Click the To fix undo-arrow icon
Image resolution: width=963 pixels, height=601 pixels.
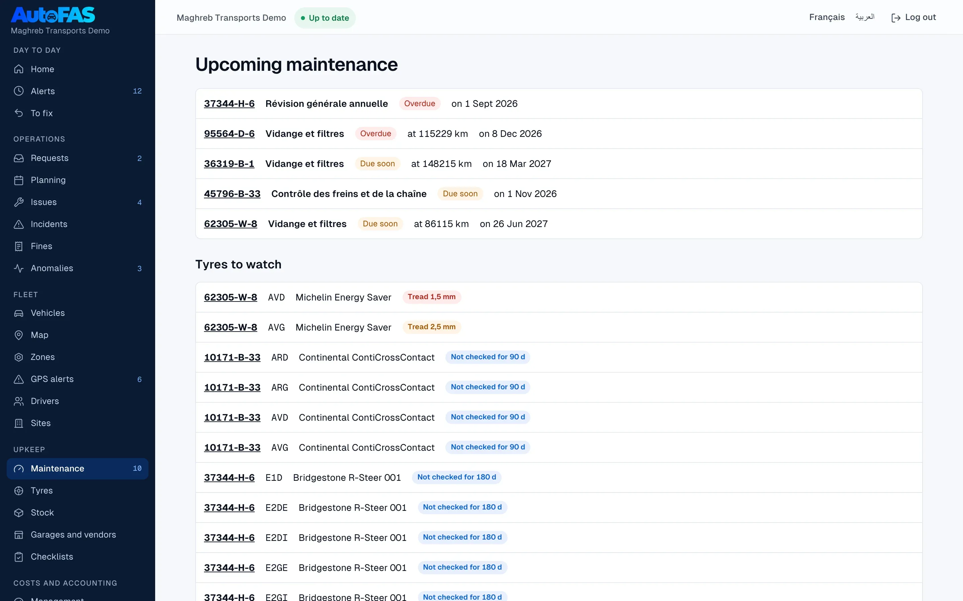[19, 113]
